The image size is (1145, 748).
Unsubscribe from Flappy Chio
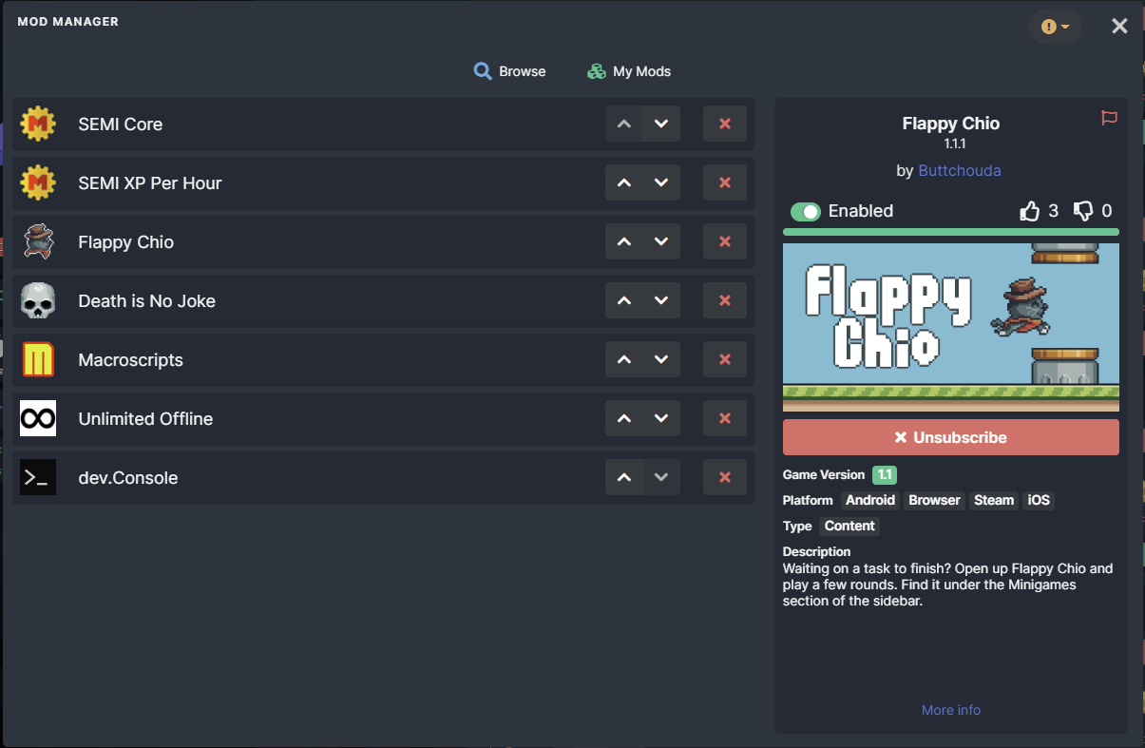pyautogui.click(x=951, y=438)
